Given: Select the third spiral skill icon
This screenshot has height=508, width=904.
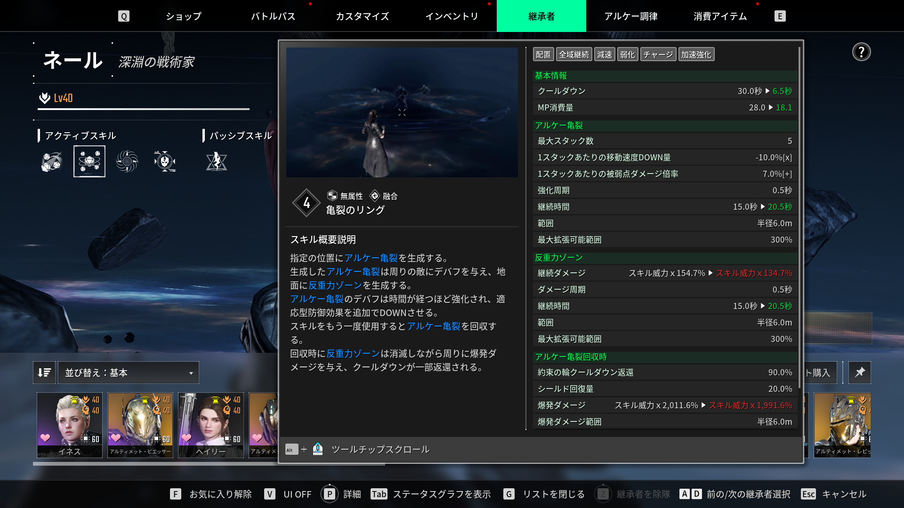Looking at the screenshot, I should click(x=127, y=162).
